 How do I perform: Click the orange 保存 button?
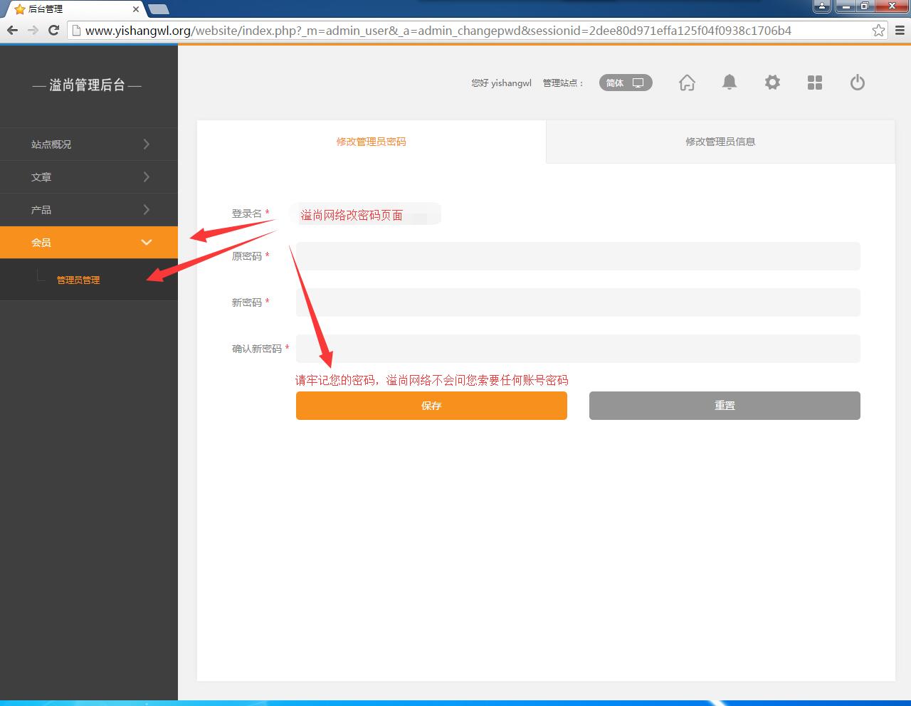point(431,406)
